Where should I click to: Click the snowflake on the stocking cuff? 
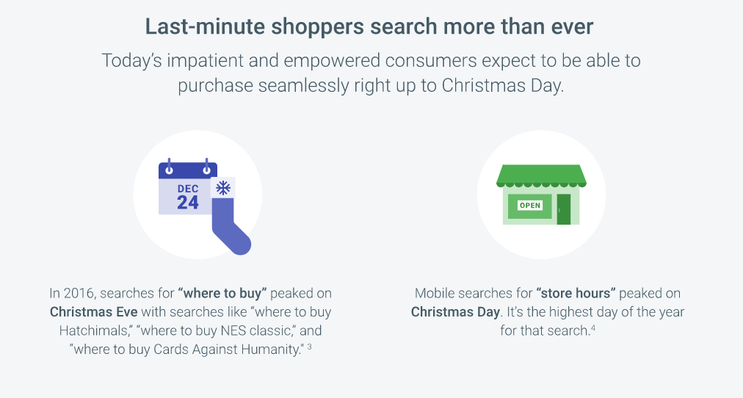223,188
